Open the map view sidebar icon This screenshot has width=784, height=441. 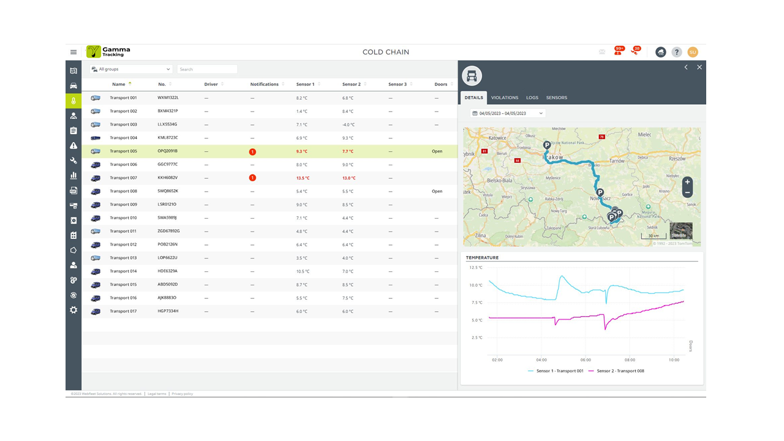coord(73,71)
